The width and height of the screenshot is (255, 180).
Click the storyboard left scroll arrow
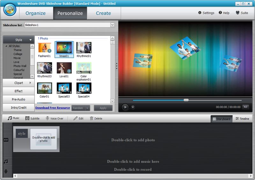pos(15,176)
